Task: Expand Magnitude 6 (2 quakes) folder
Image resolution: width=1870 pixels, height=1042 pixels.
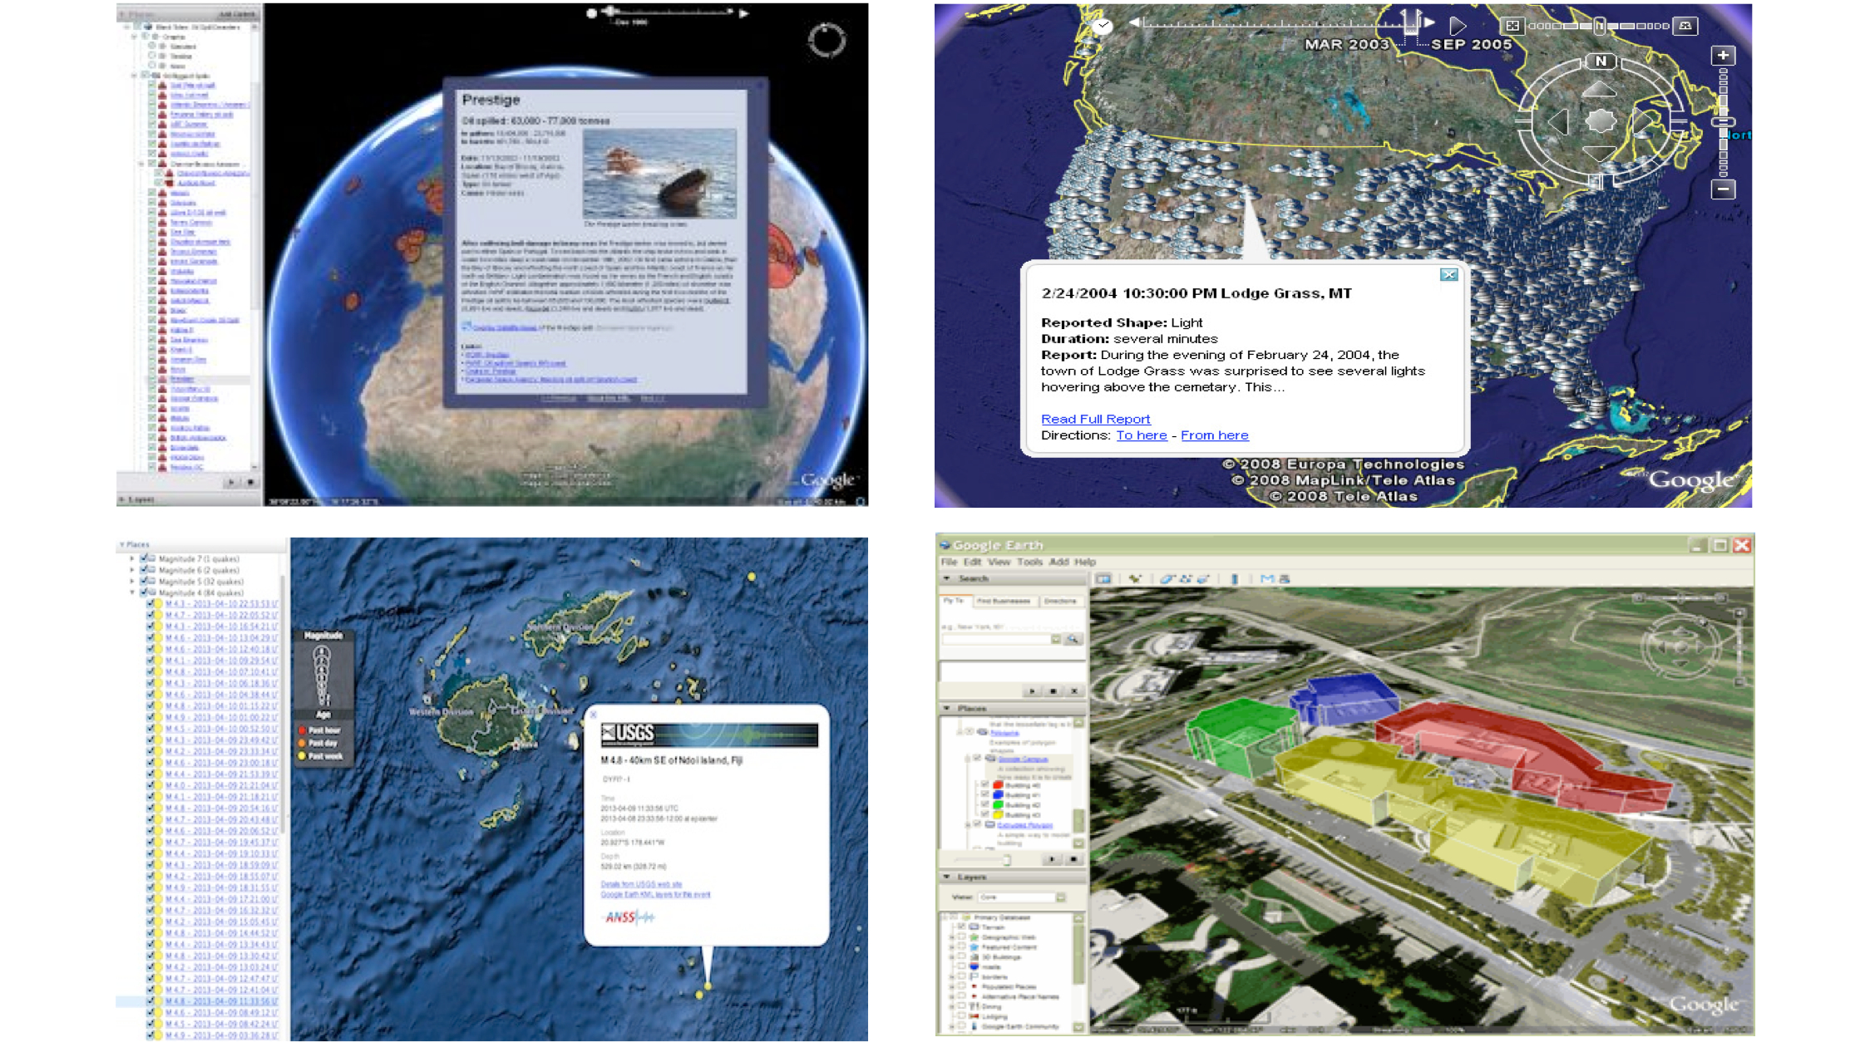Action: 132,570
